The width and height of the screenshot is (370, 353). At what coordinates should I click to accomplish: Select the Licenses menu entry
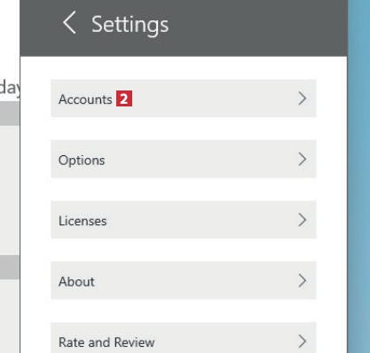184,220
